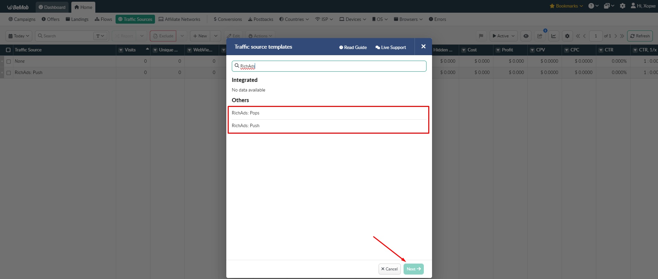Close the Traffic source templates dialog
This screenshot has width=658, height=279.
point(423,47)
